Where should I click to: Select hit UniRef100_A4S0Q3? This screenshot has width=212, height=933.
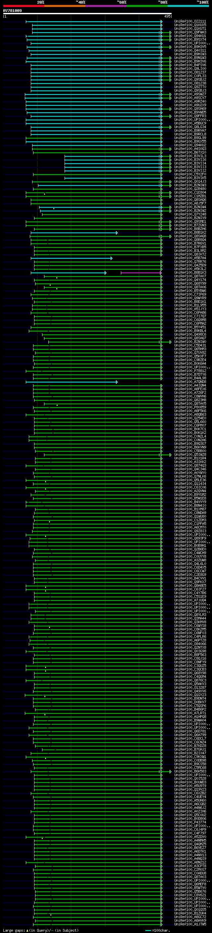(190, 149)
